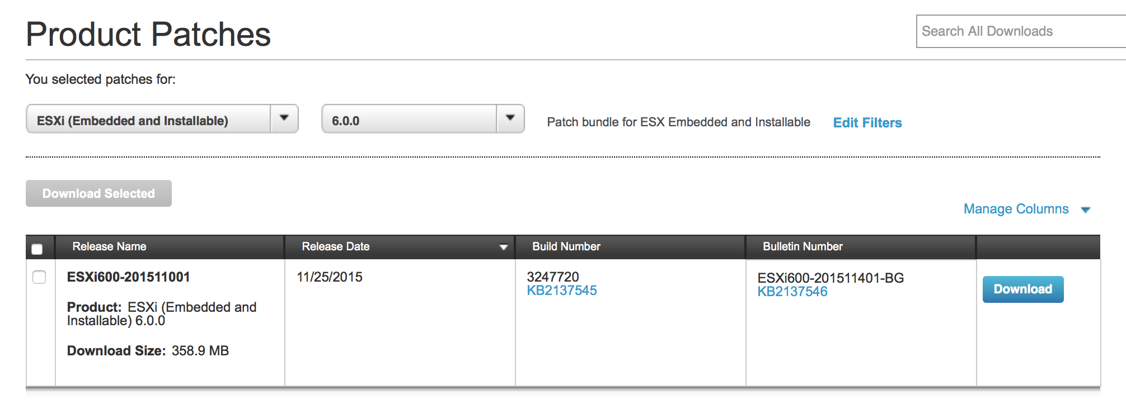Viewport: 1126px width, 409px height.
Task: Click the version 6.0.0 dropdown arrow
Action: point(510,118)
